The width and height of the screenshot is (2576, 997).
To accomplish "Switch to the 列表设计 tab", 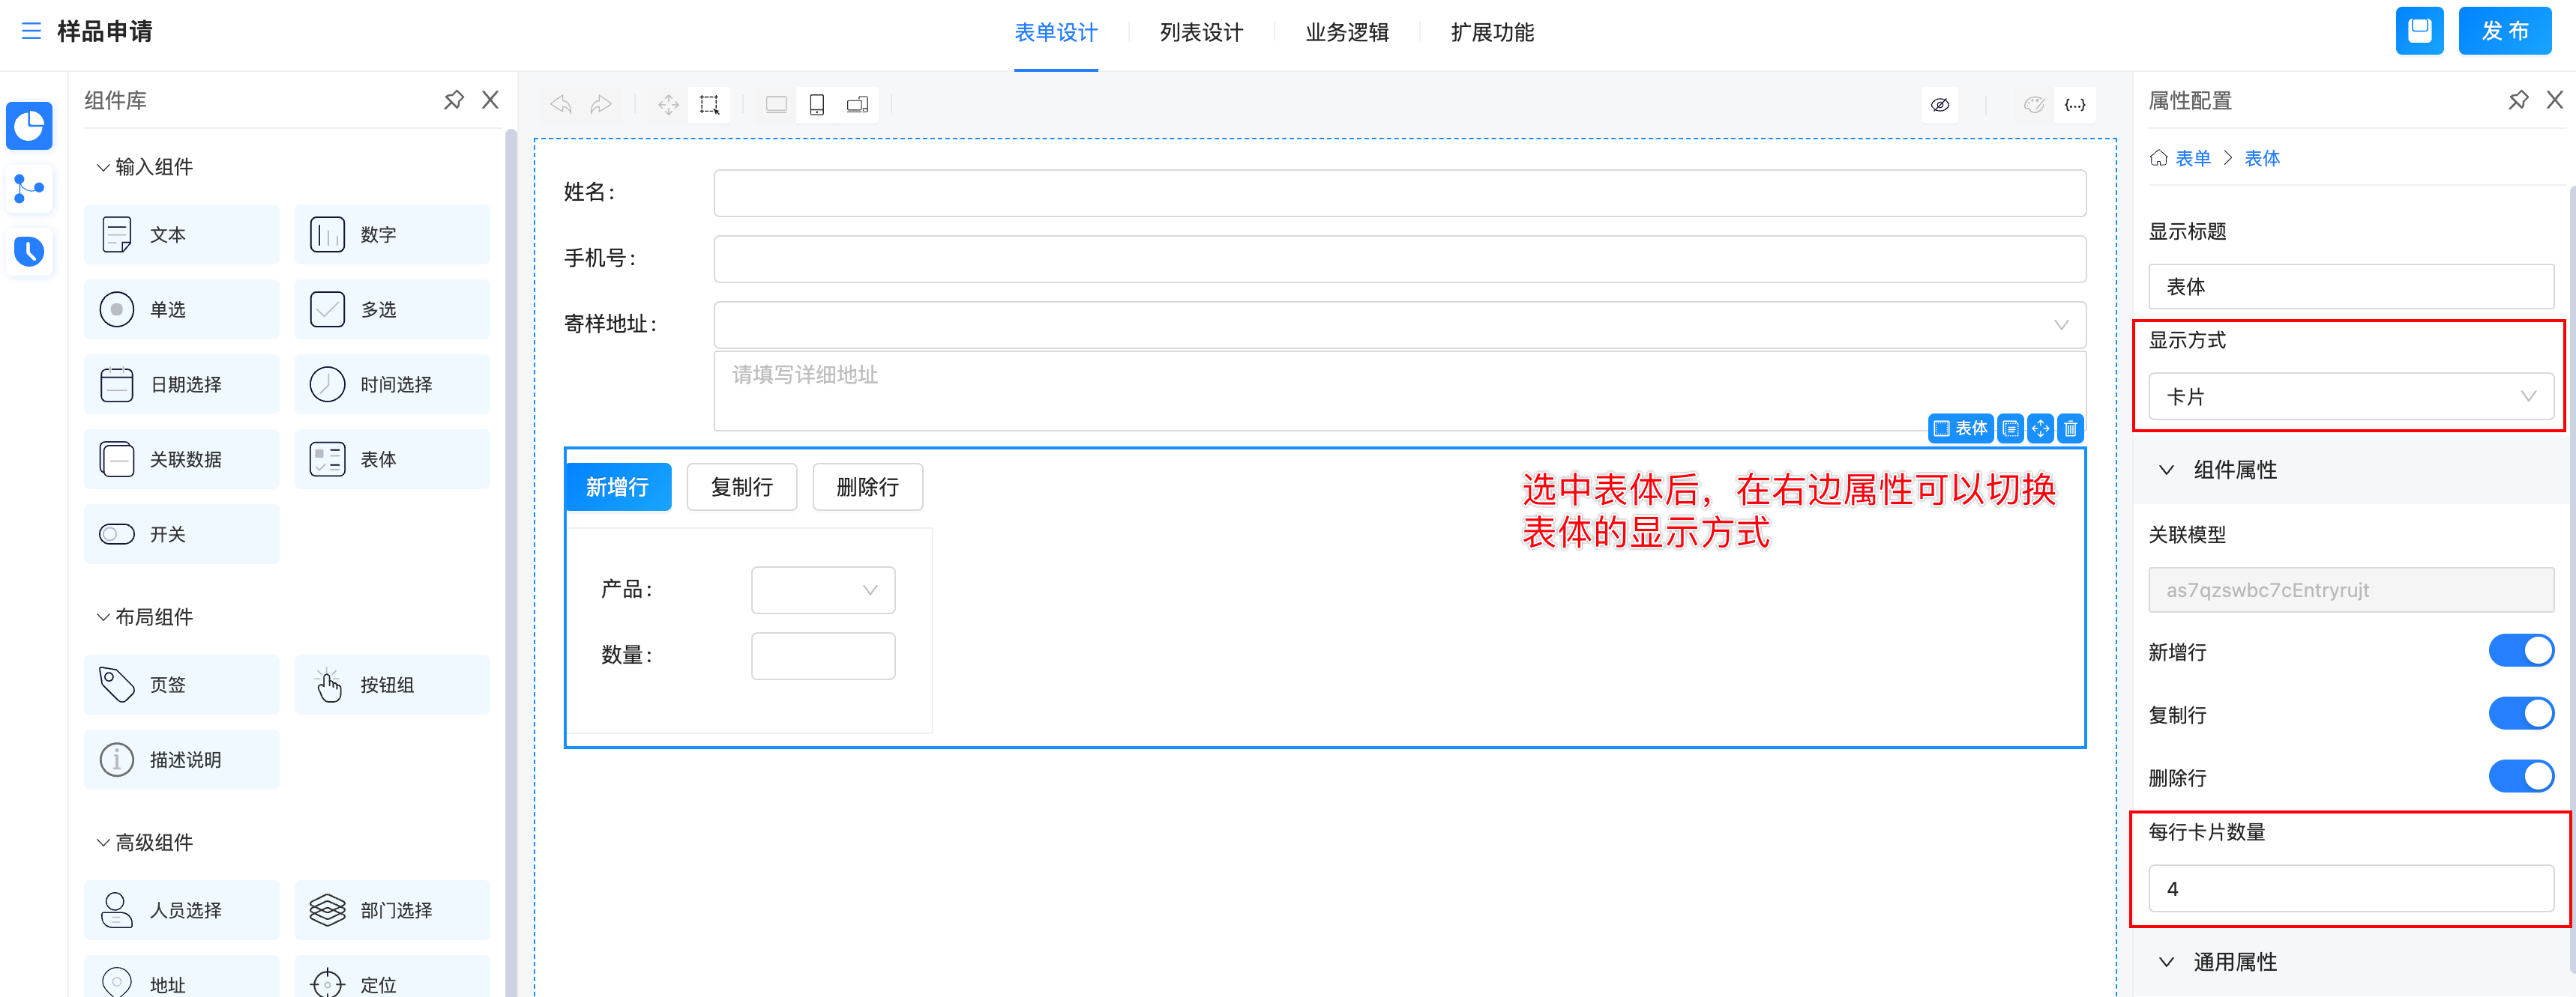I will coord(1200,32).
